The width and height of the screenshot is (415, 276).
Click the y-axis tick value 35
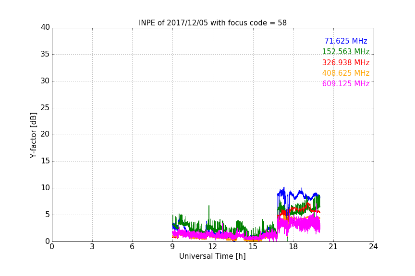[45, 54]
